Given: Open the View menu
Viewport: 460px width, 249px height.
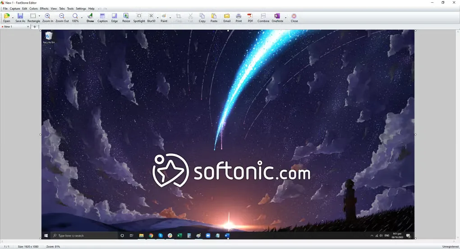Looking at the screenshot, I should (x=54, y=9).
